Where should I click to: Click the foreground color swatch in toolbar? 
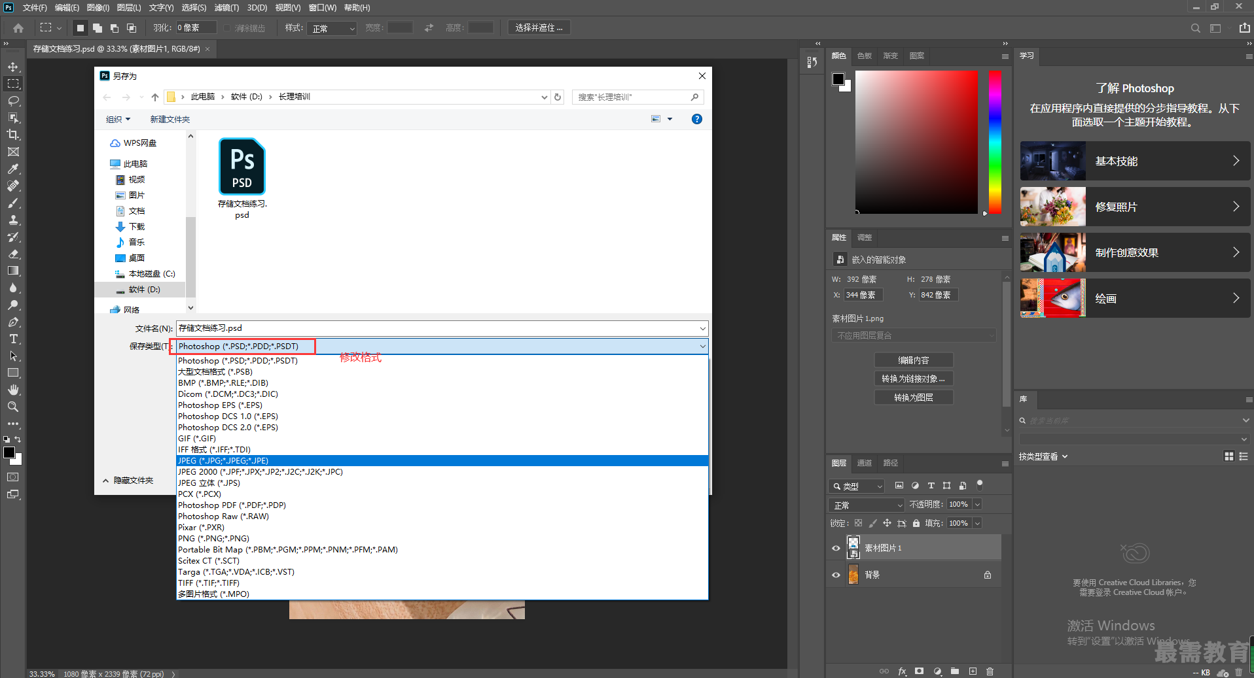click(9, 452)
